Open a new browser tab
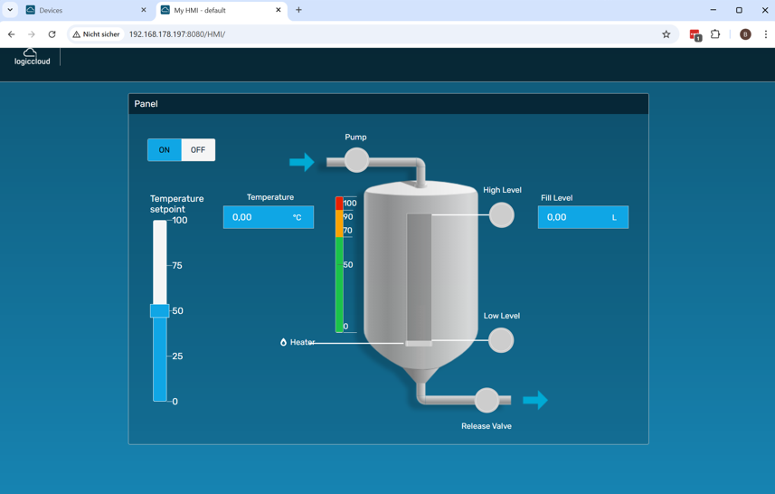775x494 pixels. coord(298,10)
